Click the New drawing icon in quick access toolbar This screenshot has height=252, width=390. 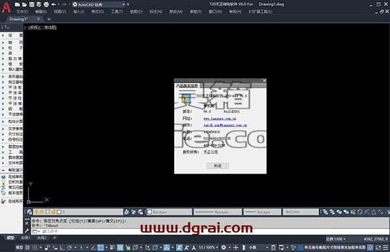17,5
